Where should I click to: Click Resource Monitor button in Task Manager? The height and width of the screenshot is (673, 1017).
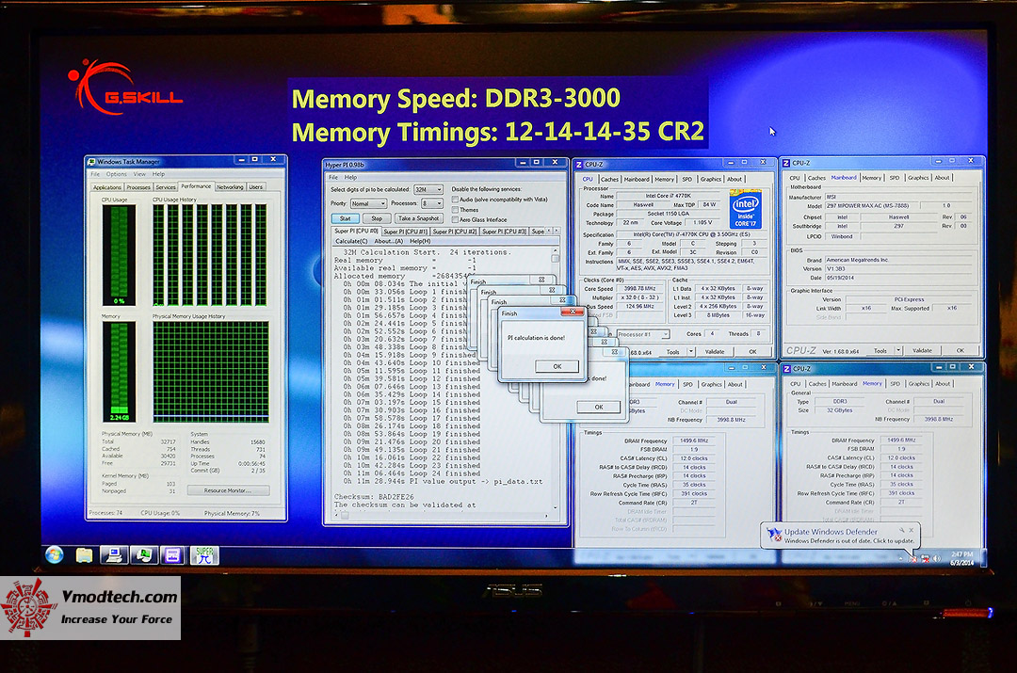point(228,490)
